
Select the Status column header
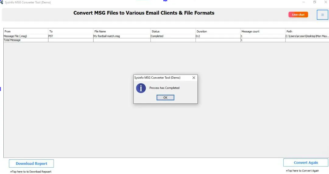coord(173,31)
